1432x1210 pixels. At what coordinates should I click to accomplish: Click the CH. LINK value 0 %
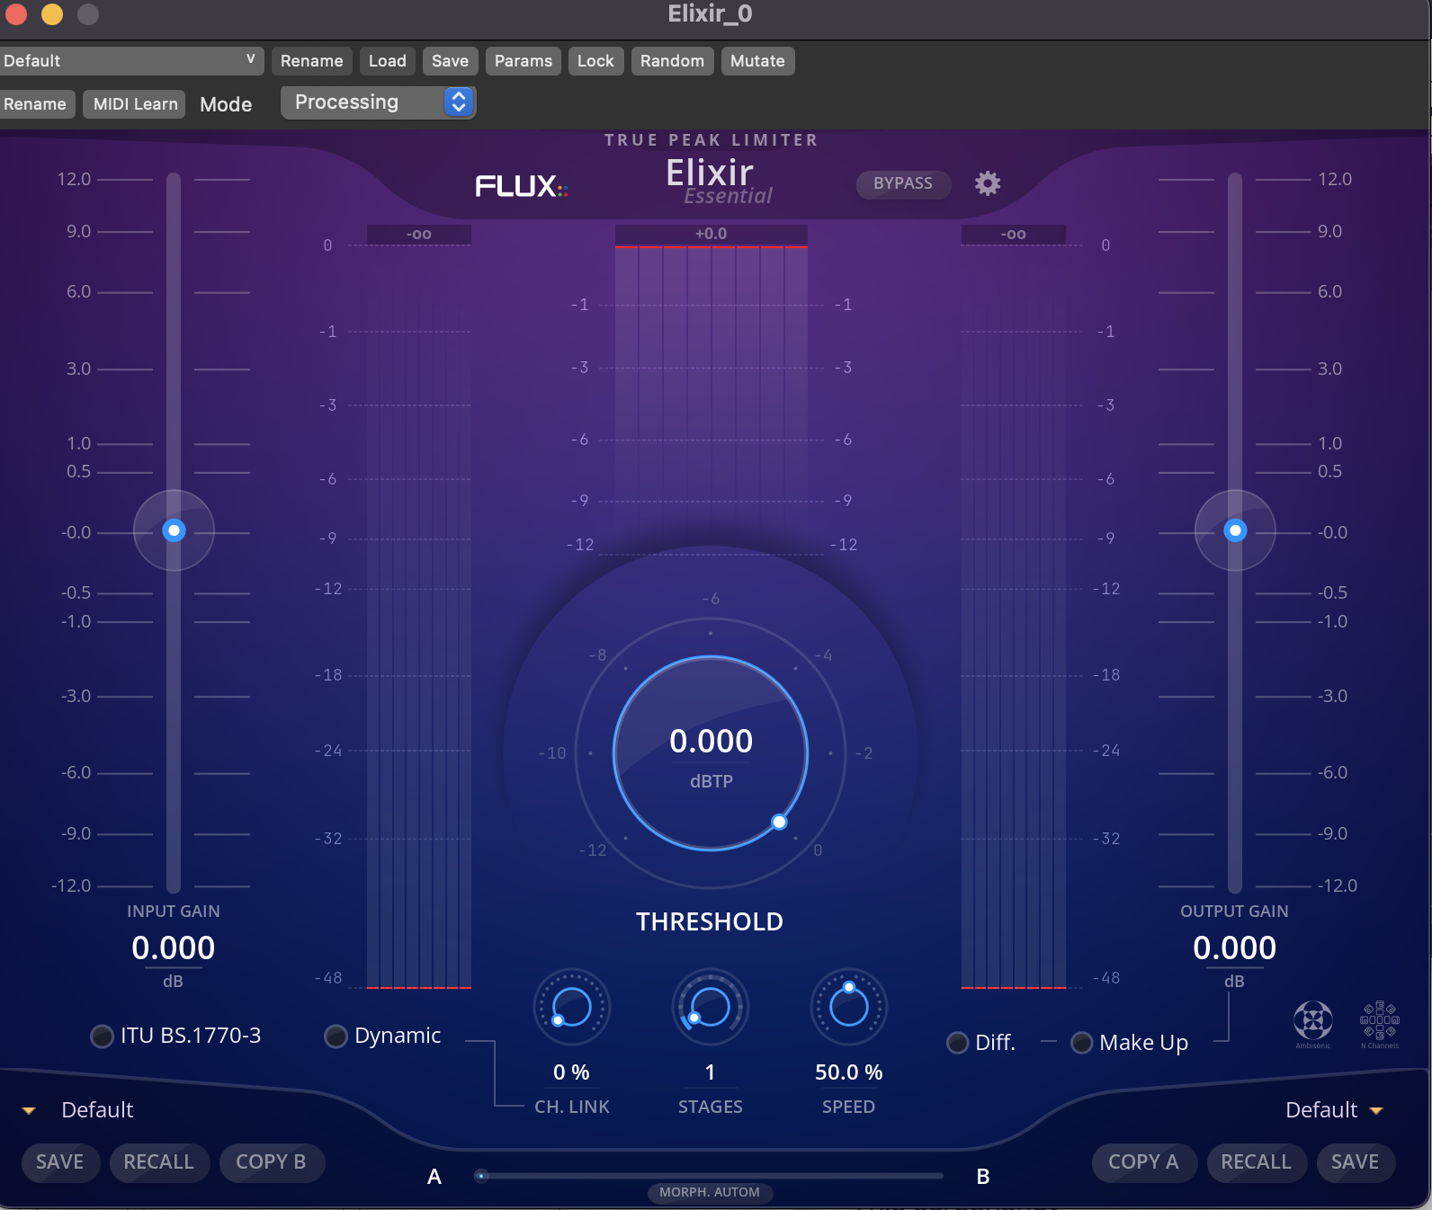(572, 1072)
